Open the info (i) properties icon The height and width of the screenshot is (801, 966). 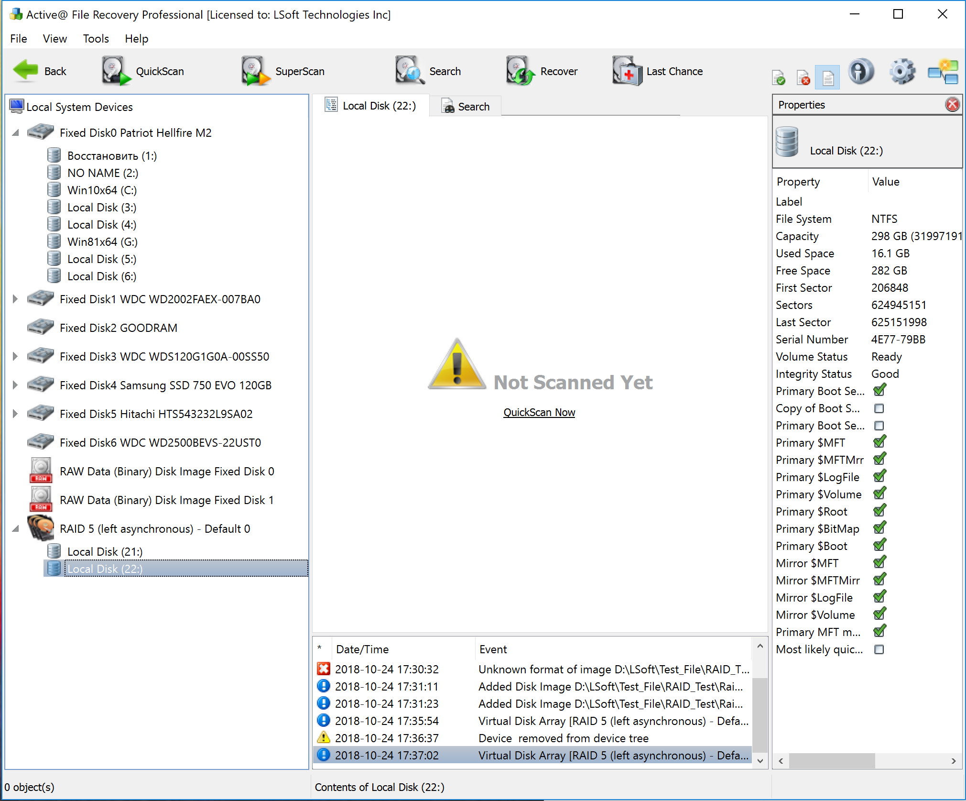861,72
